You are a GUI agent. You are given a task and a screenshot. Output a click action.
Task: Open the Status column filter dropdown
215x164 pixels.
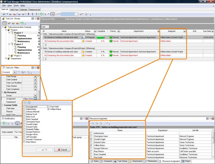click(x=95, y=31)
